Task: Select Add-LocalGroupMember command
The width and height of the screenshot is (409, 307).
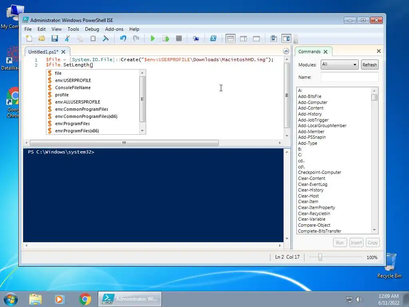Action: [322, 126]
